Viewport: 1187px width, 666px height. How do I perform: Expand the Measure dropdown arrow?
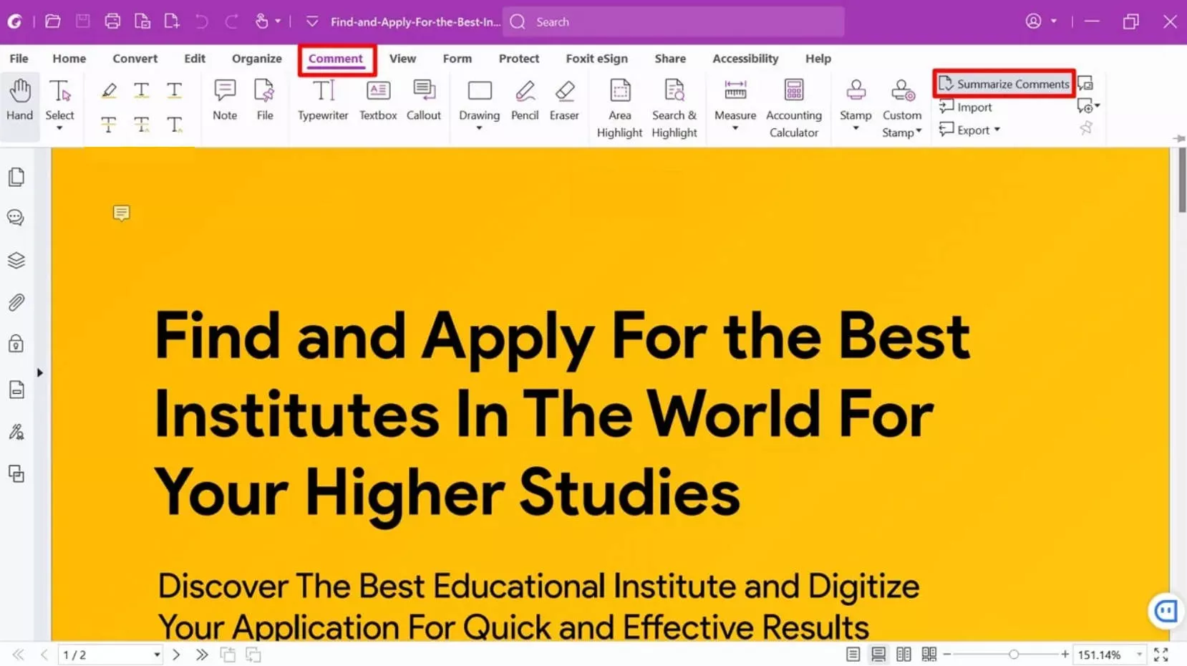(735, 129)
